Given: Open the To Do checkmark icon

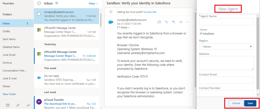Looking at the screenshot, I should (28, 105).
